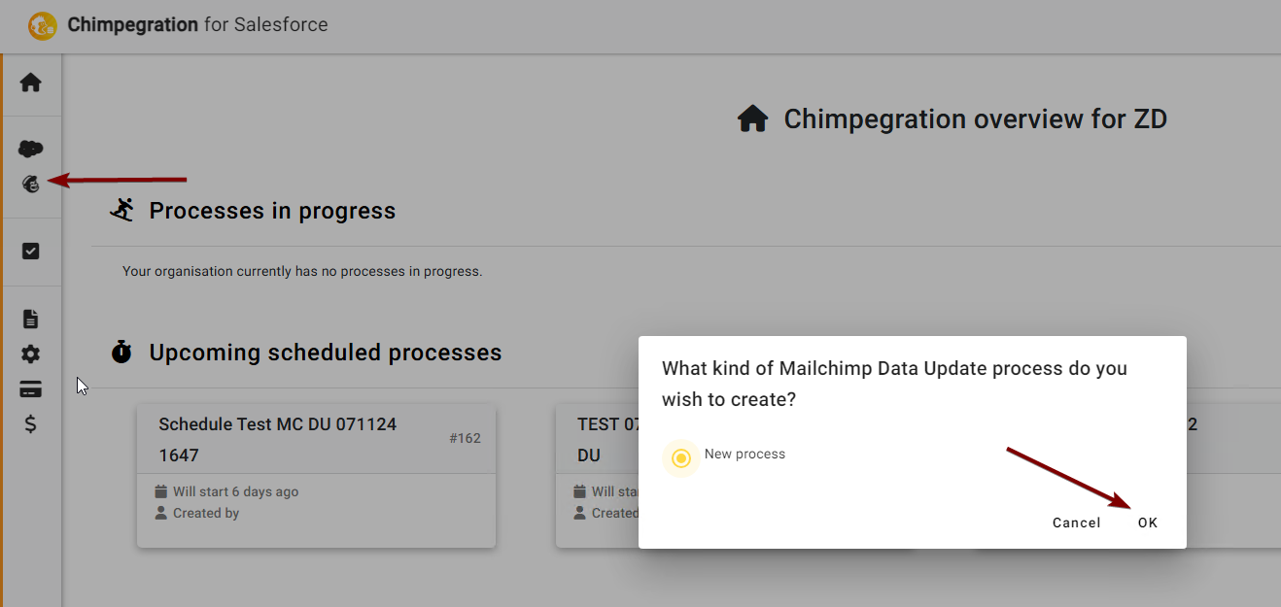
Task: Click the snowboarder Processes in progress icon
Action: point(121,210)
